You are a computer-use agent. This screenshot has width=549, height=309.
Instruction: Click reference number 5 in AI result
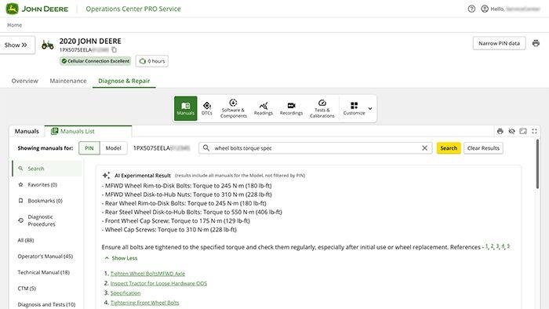point(508,246)
